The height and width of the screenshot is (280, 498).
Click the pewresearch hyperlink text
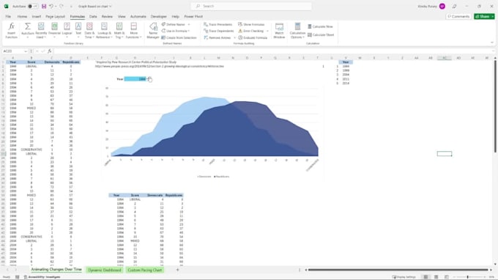[x=160, y=67]
